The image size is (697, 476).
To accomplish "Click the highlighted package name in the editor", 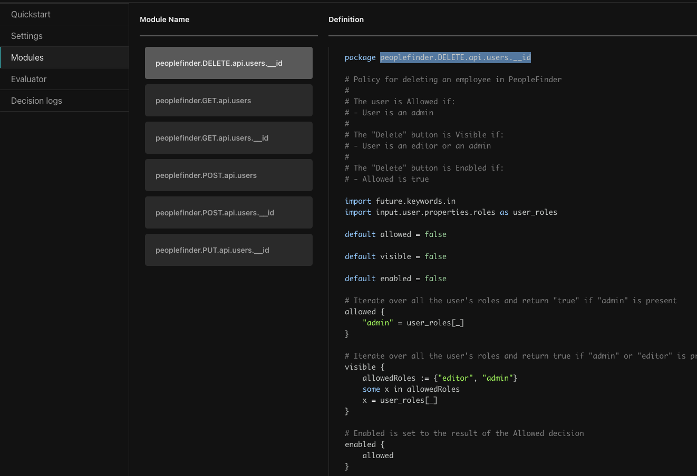I will [x=455, y=57].
